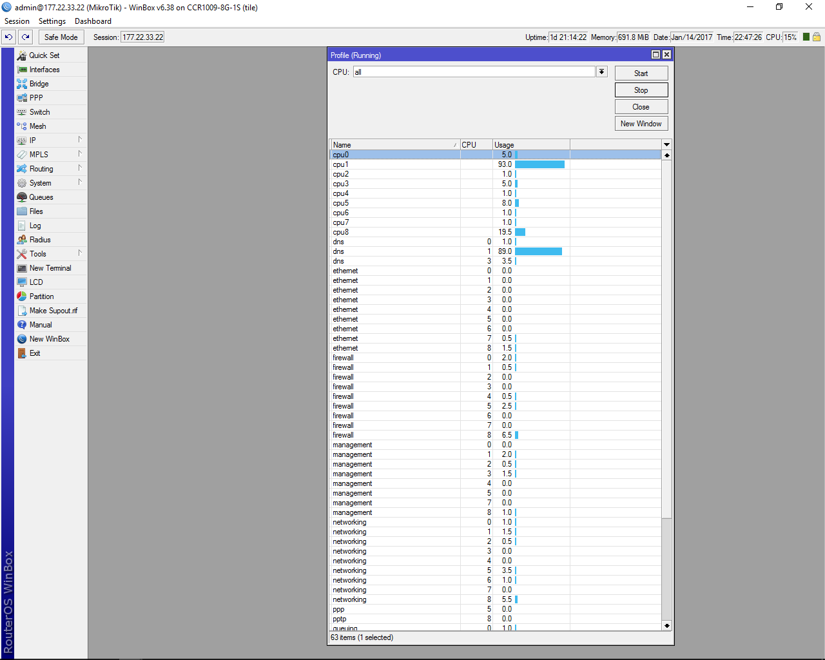Click the profile list scroll up arrow
Image resolution: width=825 pixels, height=660 pixels.
point(666,155)
